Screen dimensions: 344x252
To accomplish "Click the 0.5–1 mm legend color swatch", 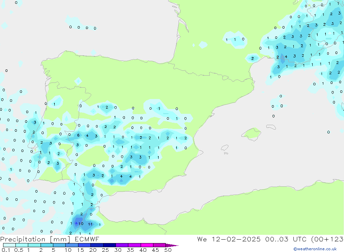I will (x=22, y=245).
